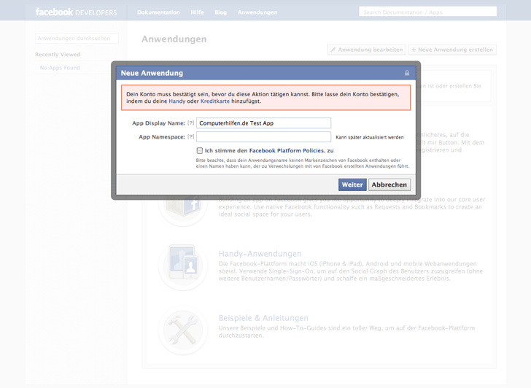
Task: Open the Handy-Anwendungen heading link
Action: coord(260,254)
